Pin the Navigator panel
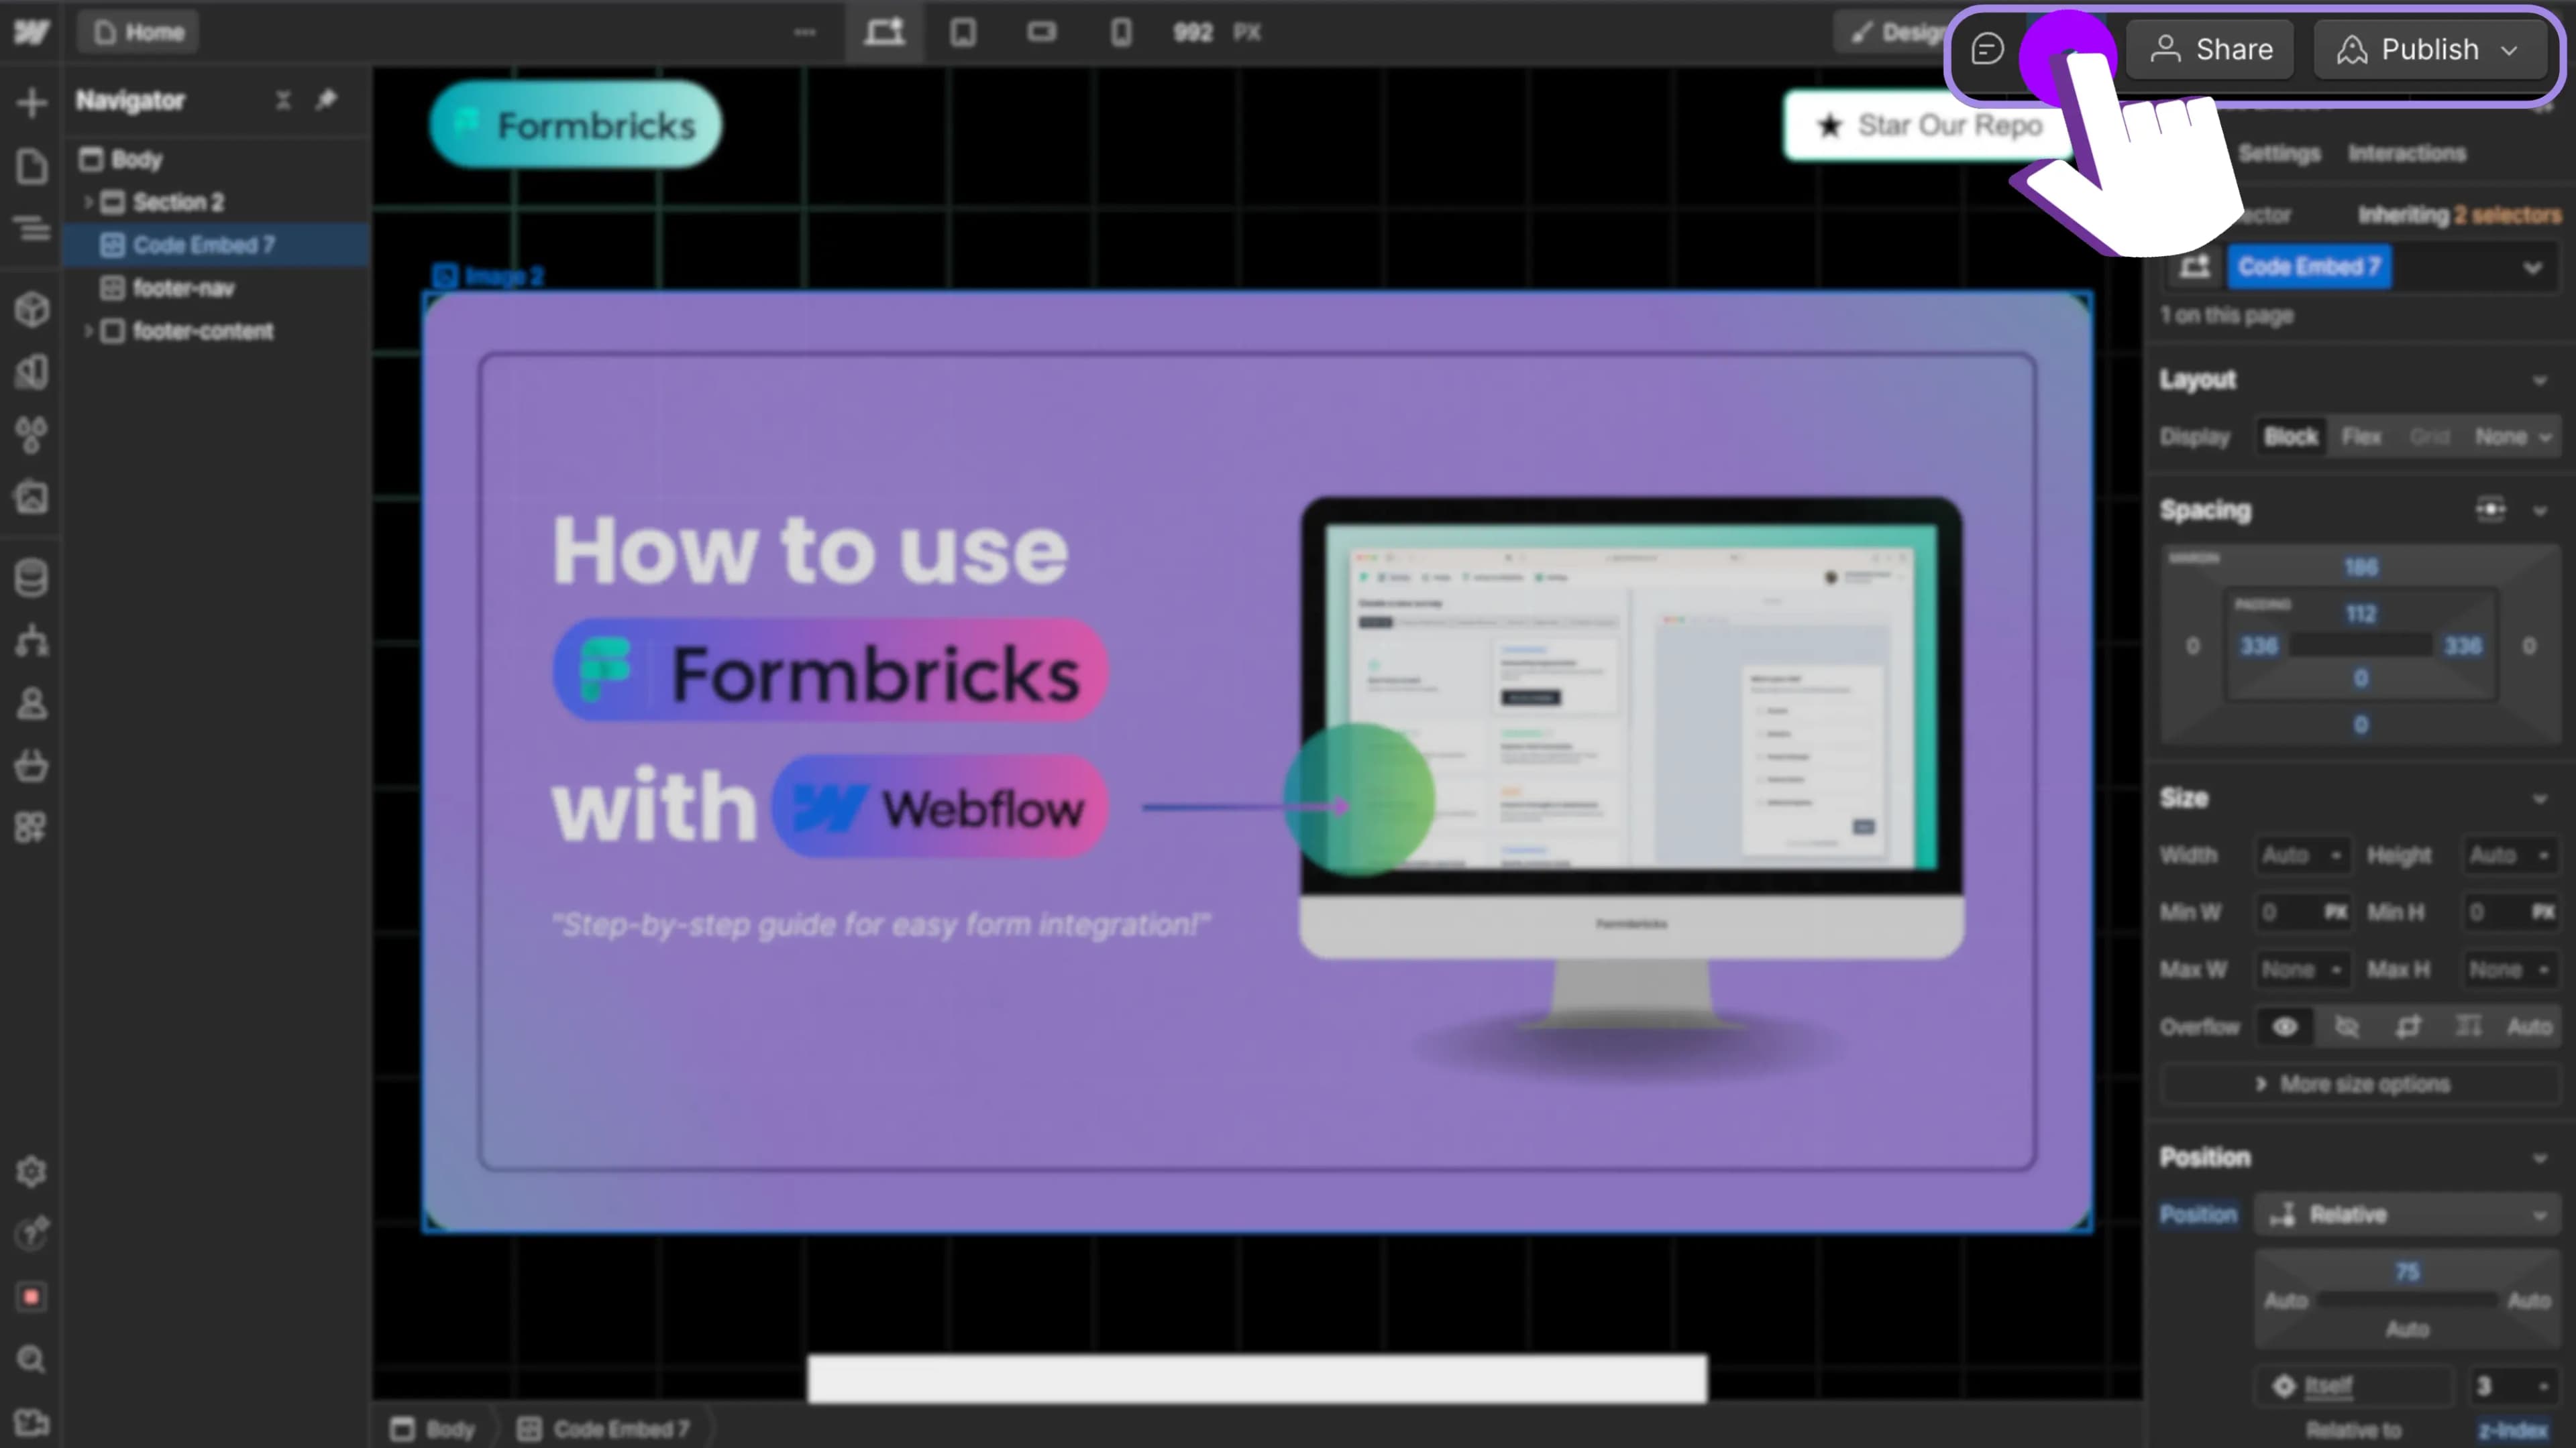Viewport: 2576px width, 1448px height. [326, 100]
